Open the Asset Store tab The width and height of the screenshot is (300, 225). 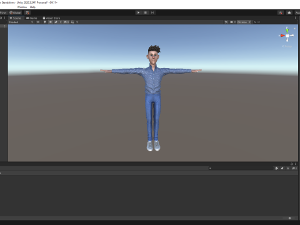coord(51,18)
